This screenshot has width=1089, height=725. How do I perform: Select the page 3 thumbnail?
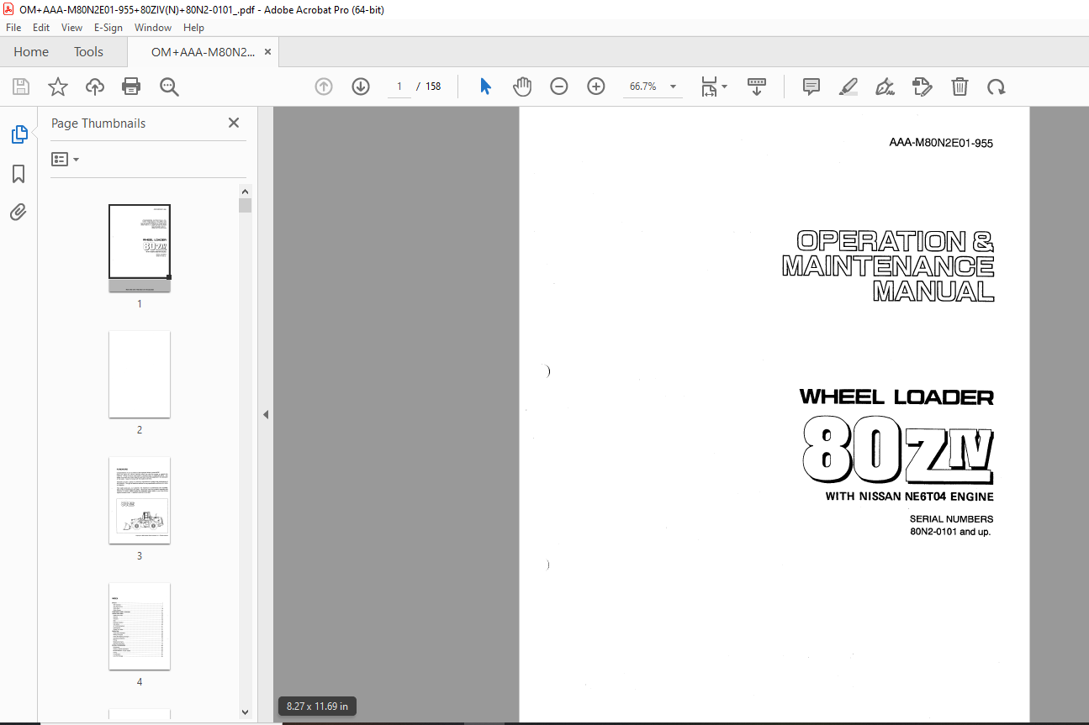(140, 500)
